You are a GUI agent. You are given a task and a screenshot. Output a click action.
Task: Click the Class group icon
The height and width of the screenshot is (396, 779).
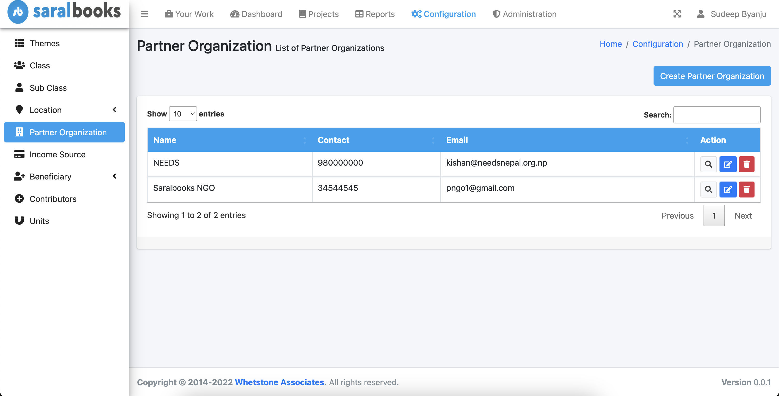(19, 65)
